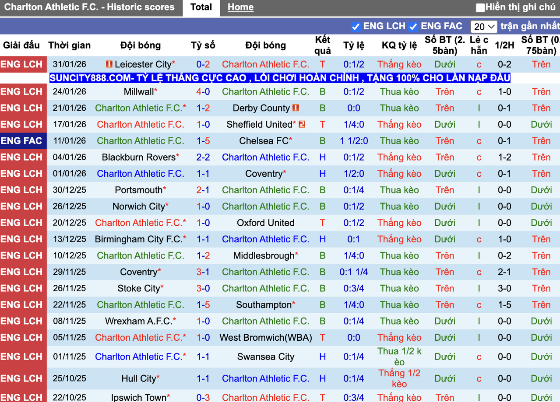Click West Bromwich(WBA) team name
Screen dimensions: 560x402
pyautogui.click(x=266, y=338)
